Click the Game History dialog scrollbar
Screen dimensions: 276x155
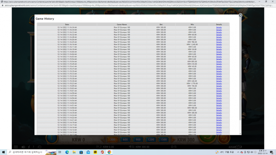(x=240, y=68)
